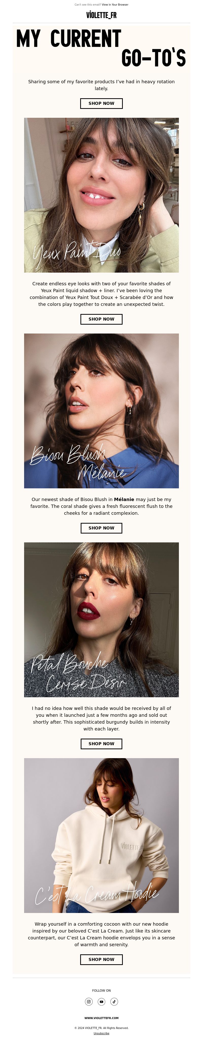Click the Unsubscribe link
The height and width of the screenshot is (1048, 203).
pyautogui.click(x=101, y=1033)
